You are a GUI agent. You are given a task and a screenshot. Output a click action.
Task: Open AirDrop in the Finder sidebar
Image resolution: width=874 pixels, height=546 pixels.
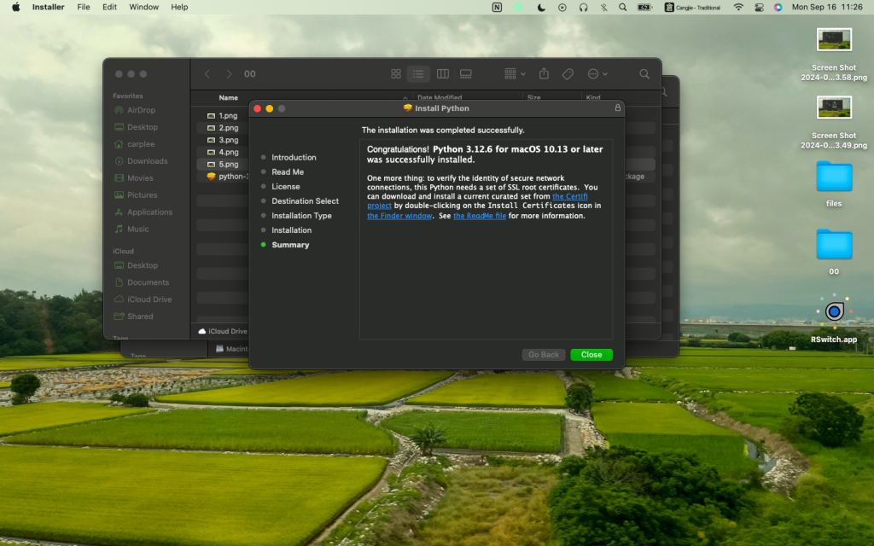coord(141,110)
